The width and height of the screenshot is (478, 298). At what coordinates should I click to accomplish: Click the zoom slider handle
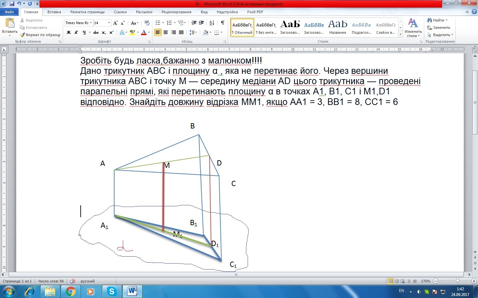point(457,281)
